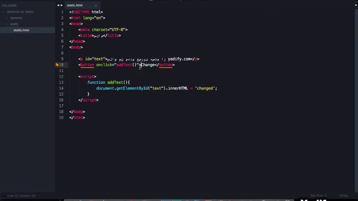Click line number 17 in the gutter
The image size is (358, 201).
coord(61,106)
